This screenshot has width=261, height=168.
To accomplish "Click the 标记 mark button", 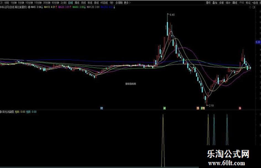I will (248, 3).
